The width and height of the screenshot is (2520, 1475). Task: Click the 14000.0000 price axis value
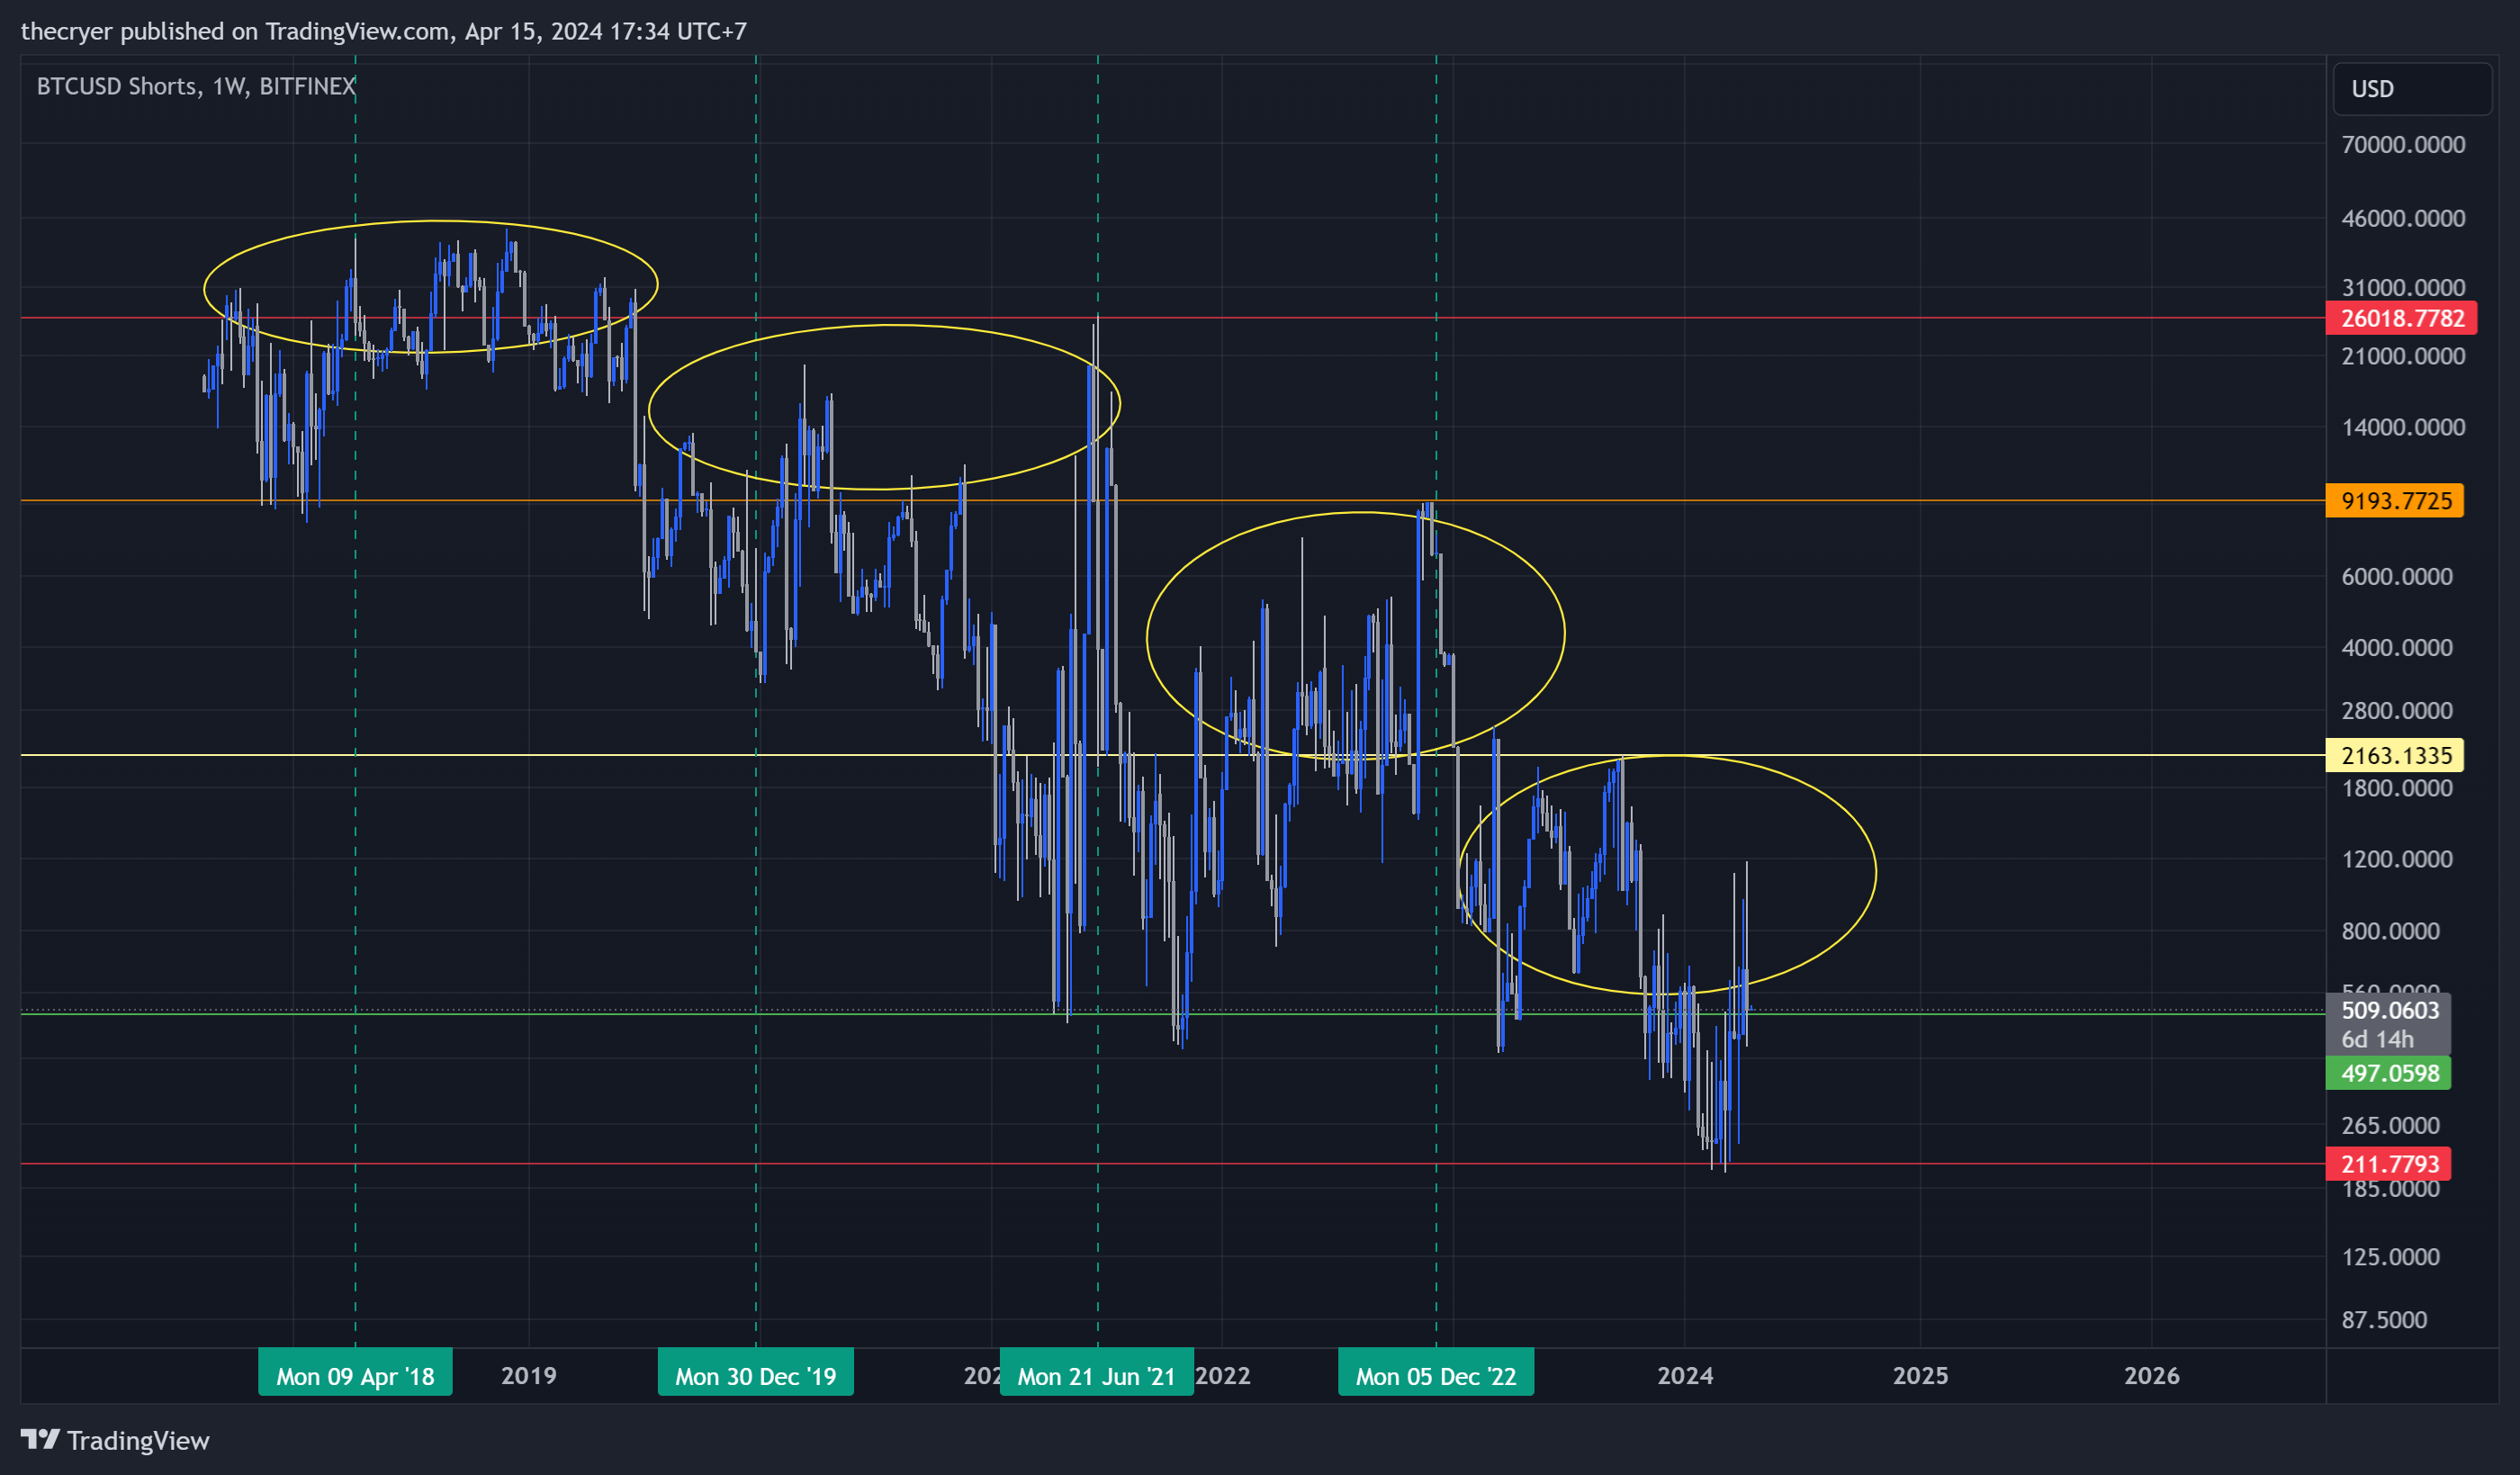2403,428
